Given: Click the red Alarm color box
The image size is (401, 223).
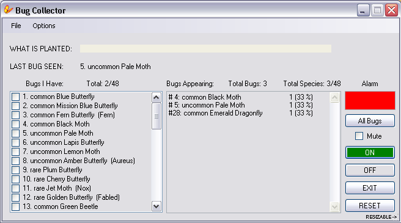Looking at the screenshot, I should coord(370,101).
